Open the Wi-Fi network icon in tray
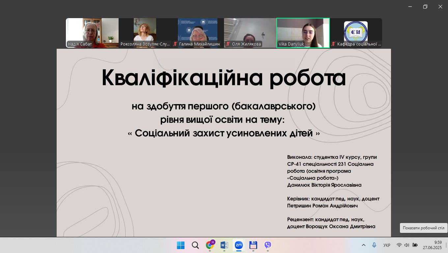The width and height of the screenshot is (448, 253). point(399,245)
